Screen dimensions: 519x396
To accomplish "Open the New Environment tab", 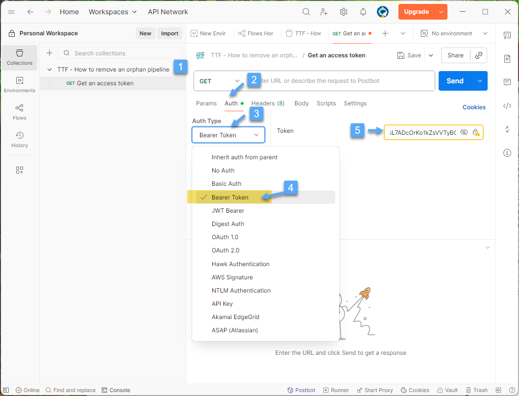I will point(208,33).
